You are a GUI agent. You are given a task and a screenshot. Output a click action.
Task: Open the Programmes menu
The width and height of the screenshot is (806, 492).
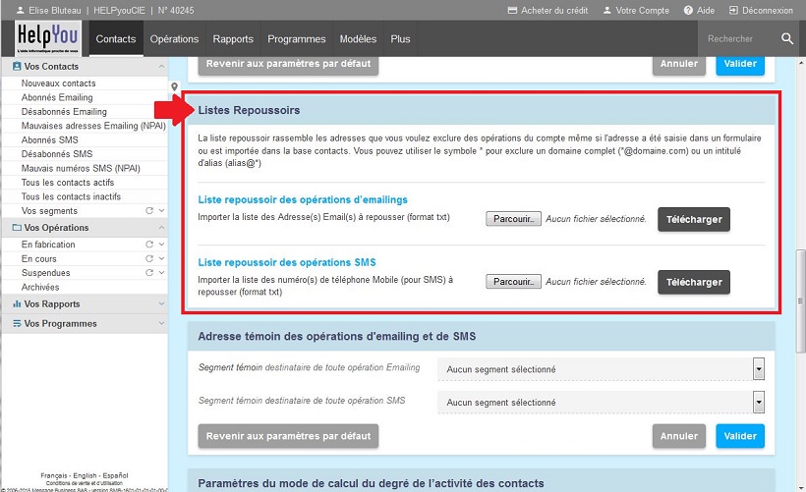click(x=297, y=39)
